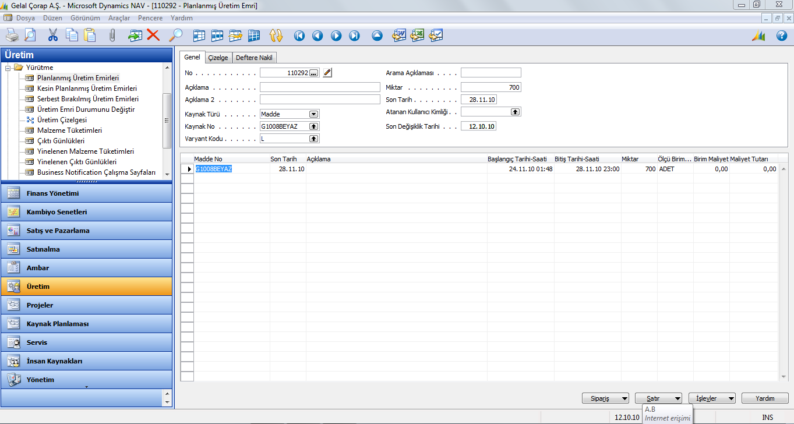794x424 pixels.
Task: Open Kaynak Türü dropdown arrow
Action: tap(313, 114)
